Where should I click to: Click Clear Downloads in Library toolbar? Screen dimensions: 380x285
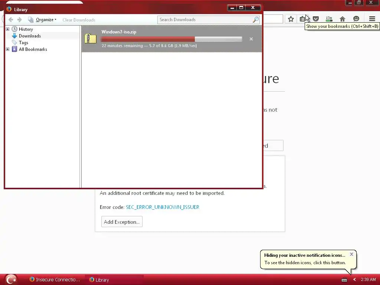[79, 20]
